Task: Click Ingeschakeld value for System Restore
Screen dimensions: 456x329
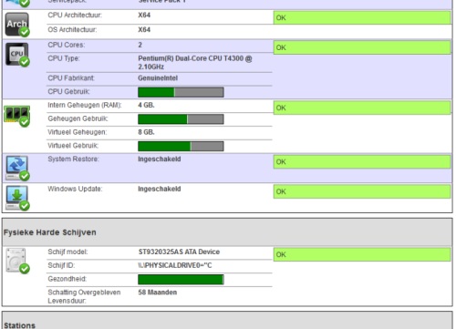Action: [x=160, y=159]
